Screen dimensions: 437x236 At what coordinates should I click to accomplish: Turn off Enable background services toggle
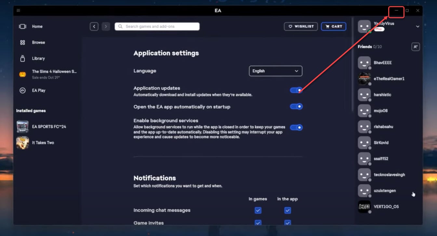point(296,128)
